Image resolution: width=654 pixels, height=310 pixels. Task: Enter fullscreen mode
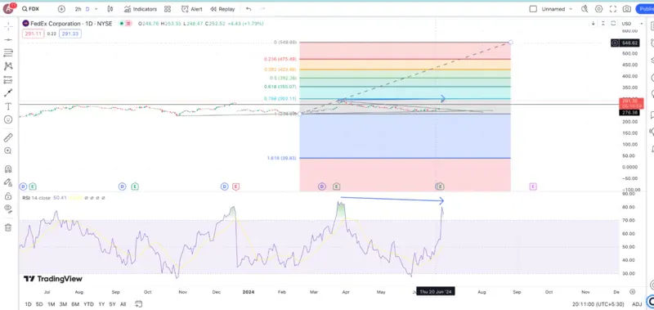pyautogui.click(x=613, y=9)
